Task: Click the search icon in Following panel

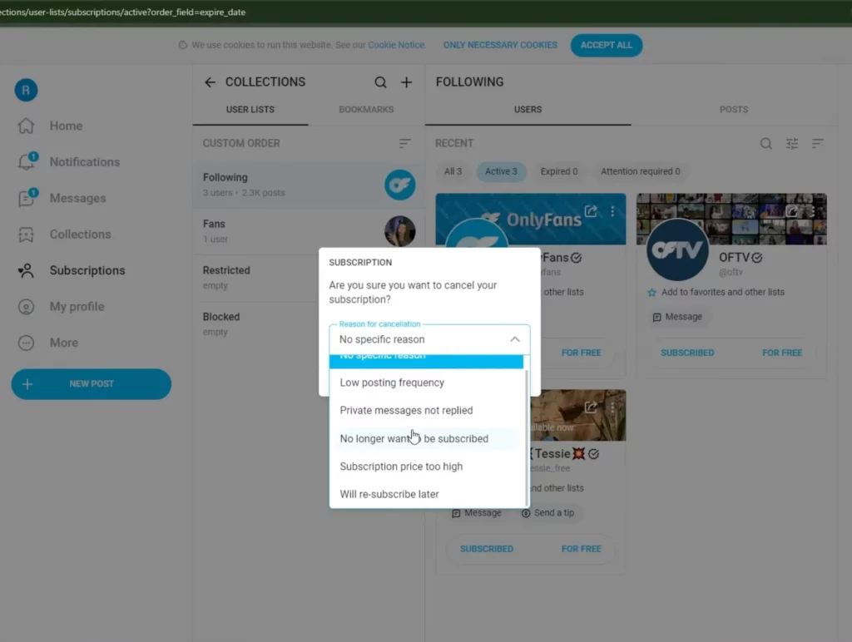Action: coord(765,144)
